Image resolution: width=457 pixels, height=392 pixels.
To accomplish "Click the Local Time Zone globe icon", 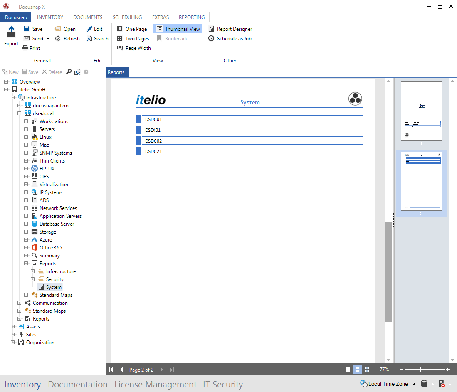I will tap(364, 384).
